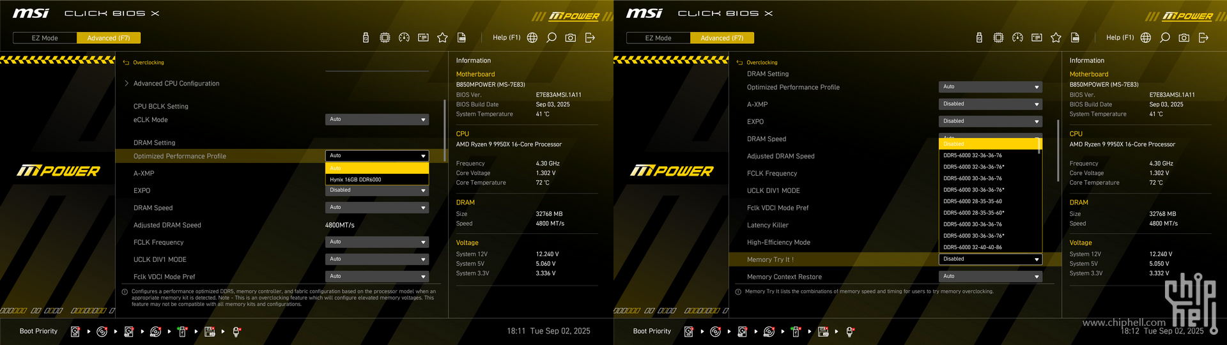
Task: Click the search magnifier in right BIOS toolbar
Action: click(1165, 38)
